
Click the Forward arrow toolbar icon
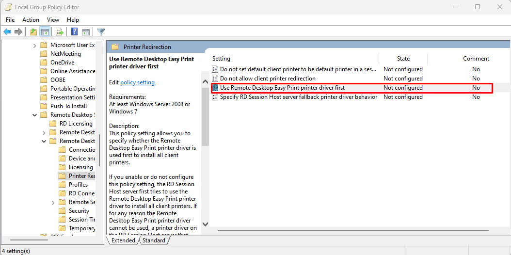click(18, 32)
